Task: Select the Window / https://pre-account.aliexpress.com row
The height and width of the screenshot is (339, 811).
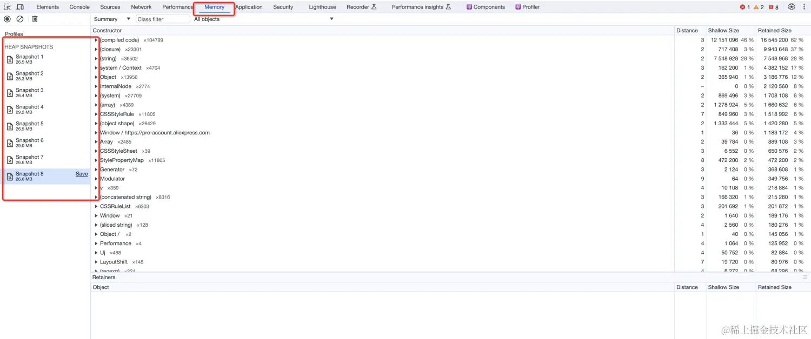Action: (450, 132)
